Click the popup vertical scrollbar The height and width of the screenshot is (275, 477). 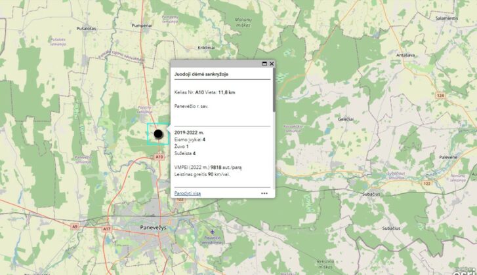tap(274, 90)
